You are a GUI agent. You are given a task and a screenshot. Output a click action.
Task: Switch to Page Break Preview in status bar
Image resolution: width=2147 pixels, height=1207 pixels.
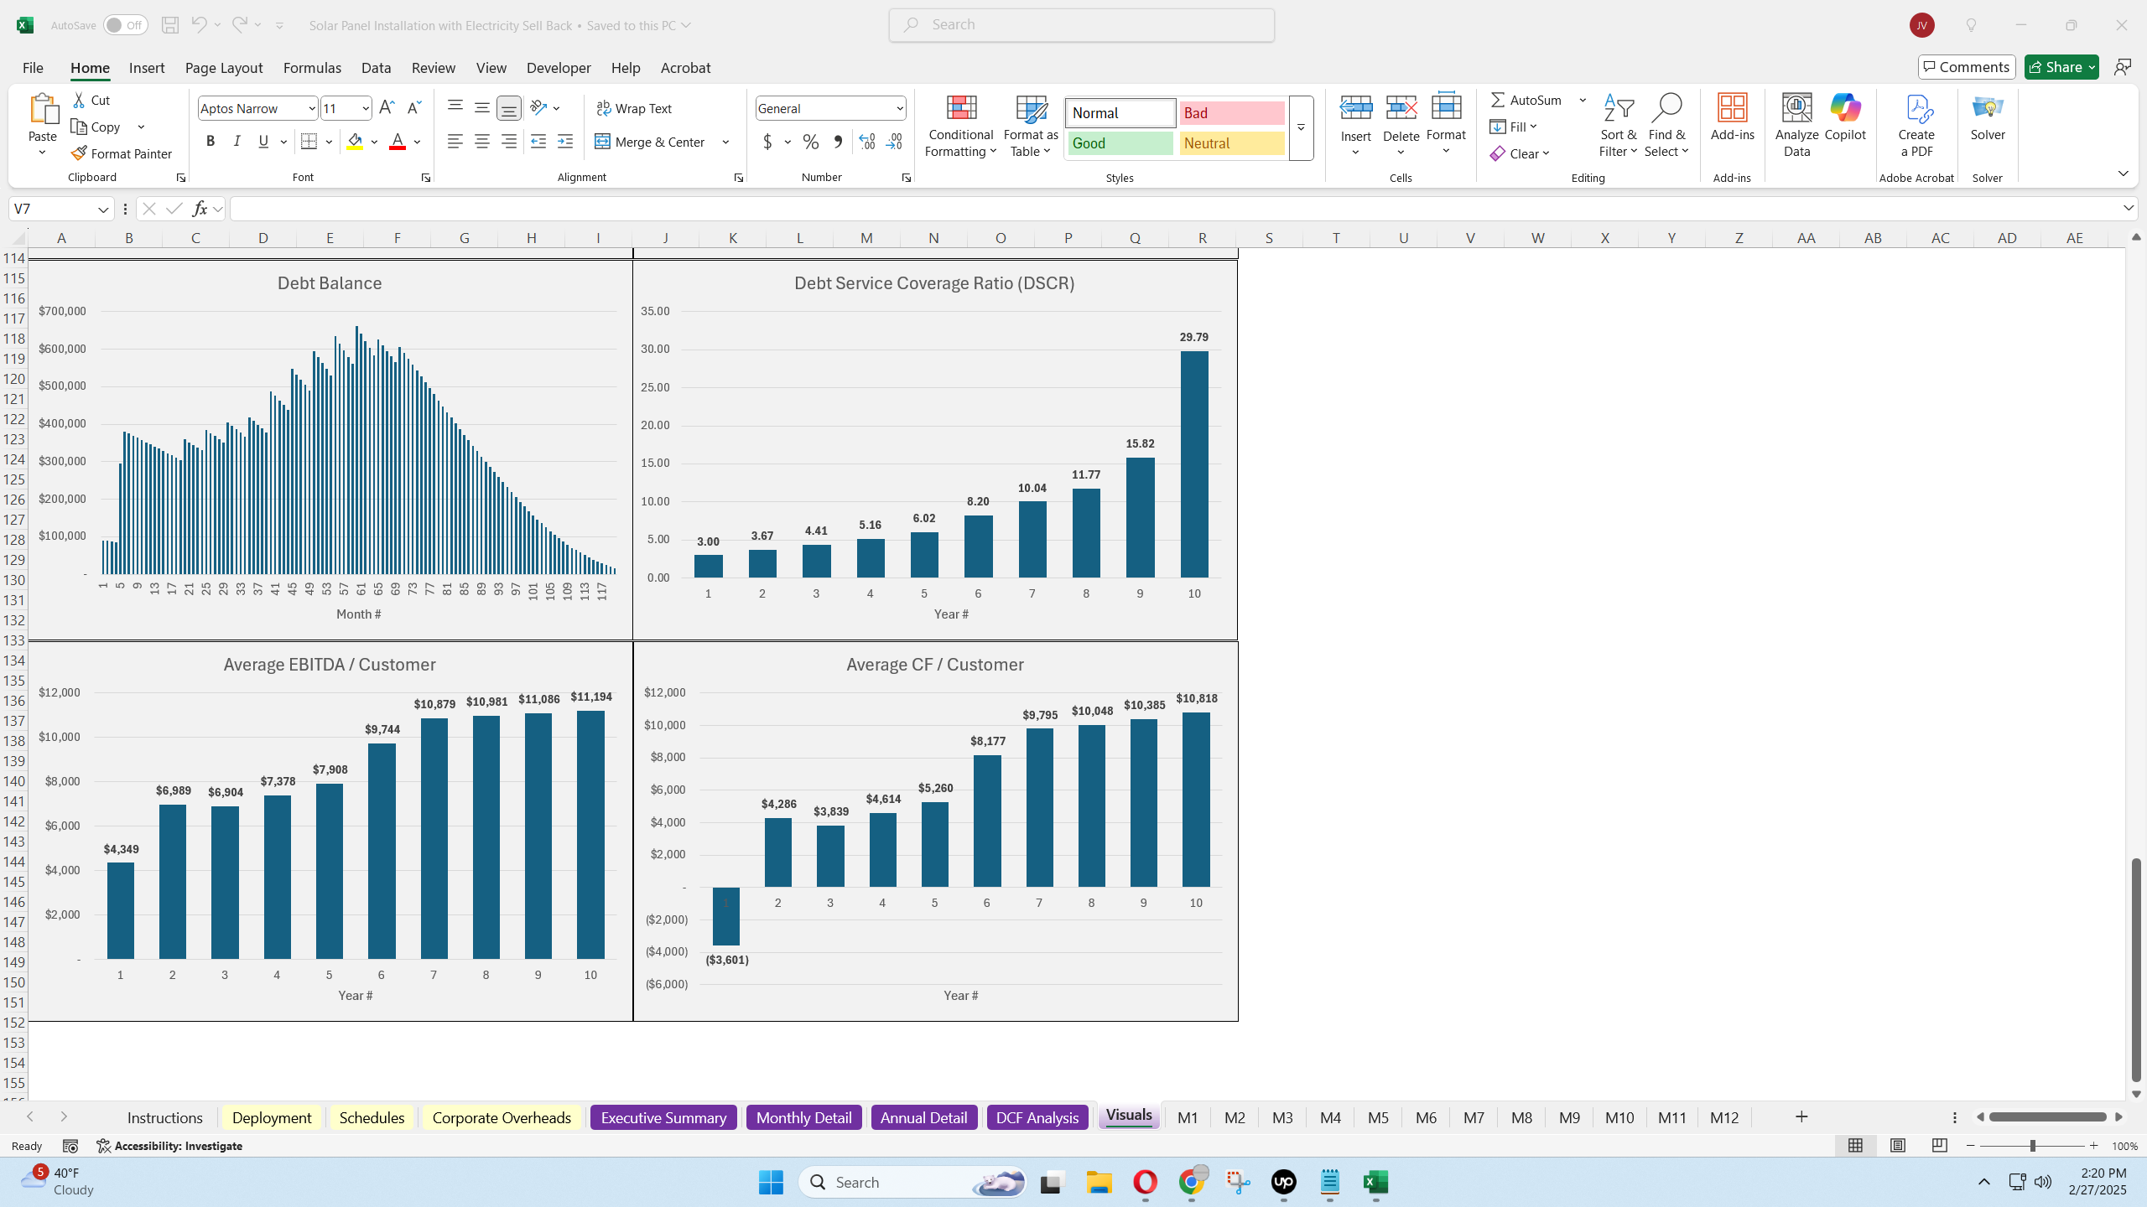(1940, 1146)
